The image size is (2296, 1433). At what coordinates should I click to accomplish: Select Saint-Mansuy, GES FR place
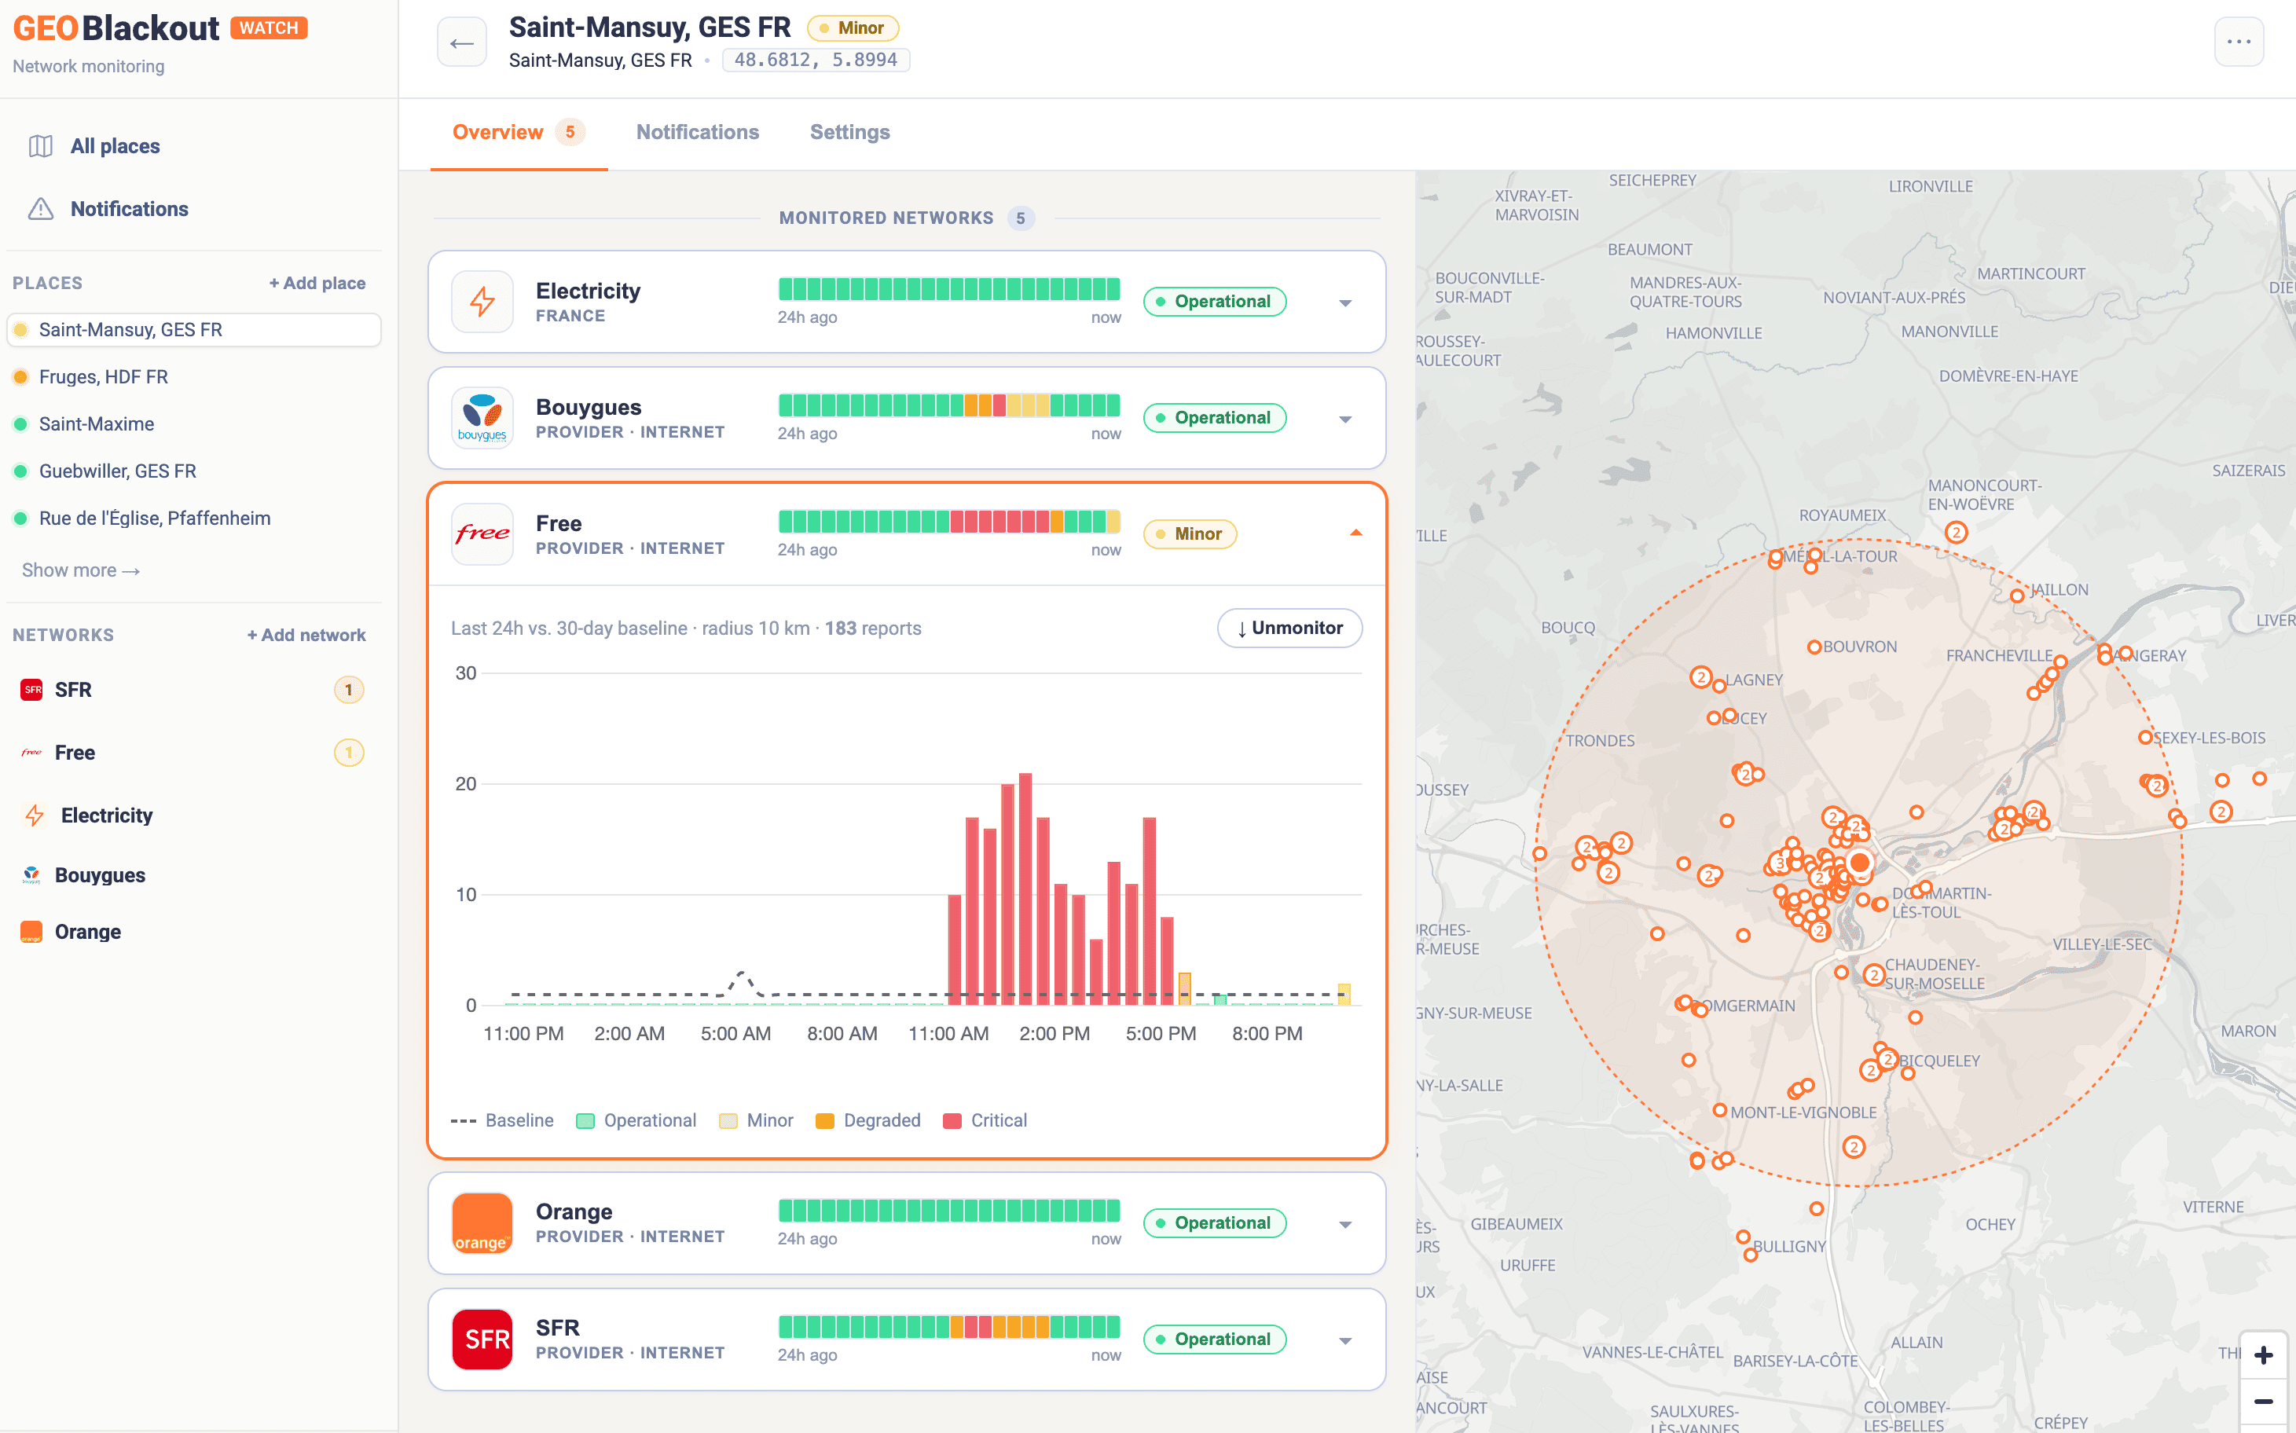194,330
